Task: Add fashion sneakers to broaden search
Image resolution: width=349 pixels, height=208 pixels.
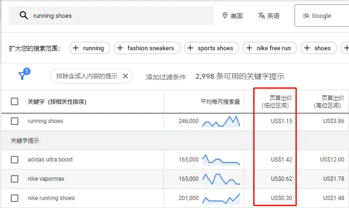Action: (x=146, y=48)
